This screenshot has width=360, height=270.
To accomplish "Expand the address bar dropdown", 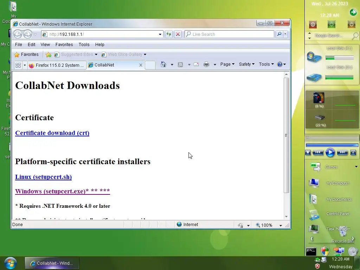I will [x=160, y=34].
